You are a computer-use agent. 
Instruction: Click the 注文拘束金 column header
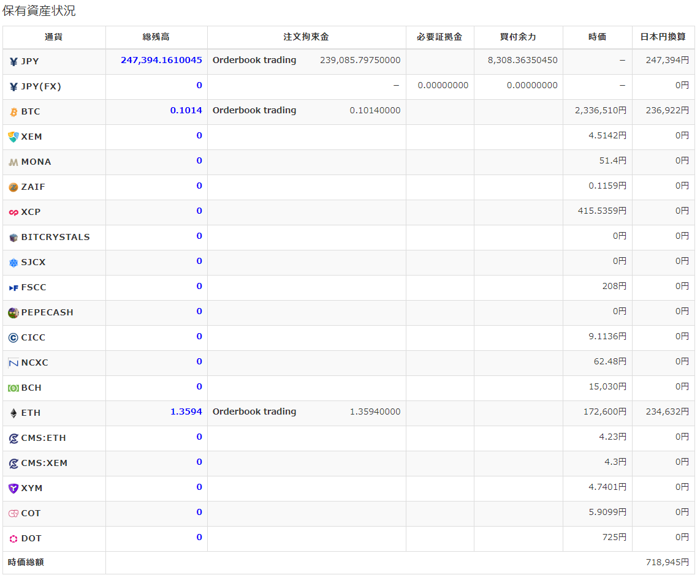pos(306,37)
